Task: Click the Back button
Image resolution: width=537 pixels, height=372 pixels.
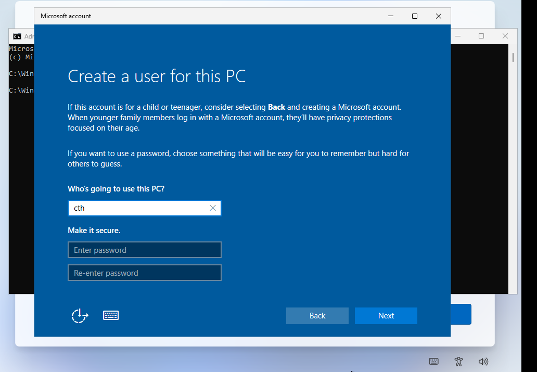Action: 317,316
